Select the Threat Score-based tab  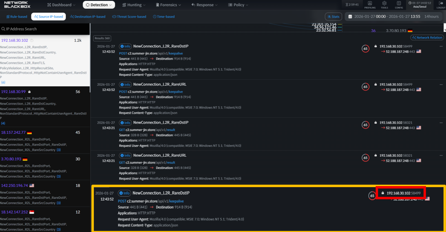coord(129,17)
